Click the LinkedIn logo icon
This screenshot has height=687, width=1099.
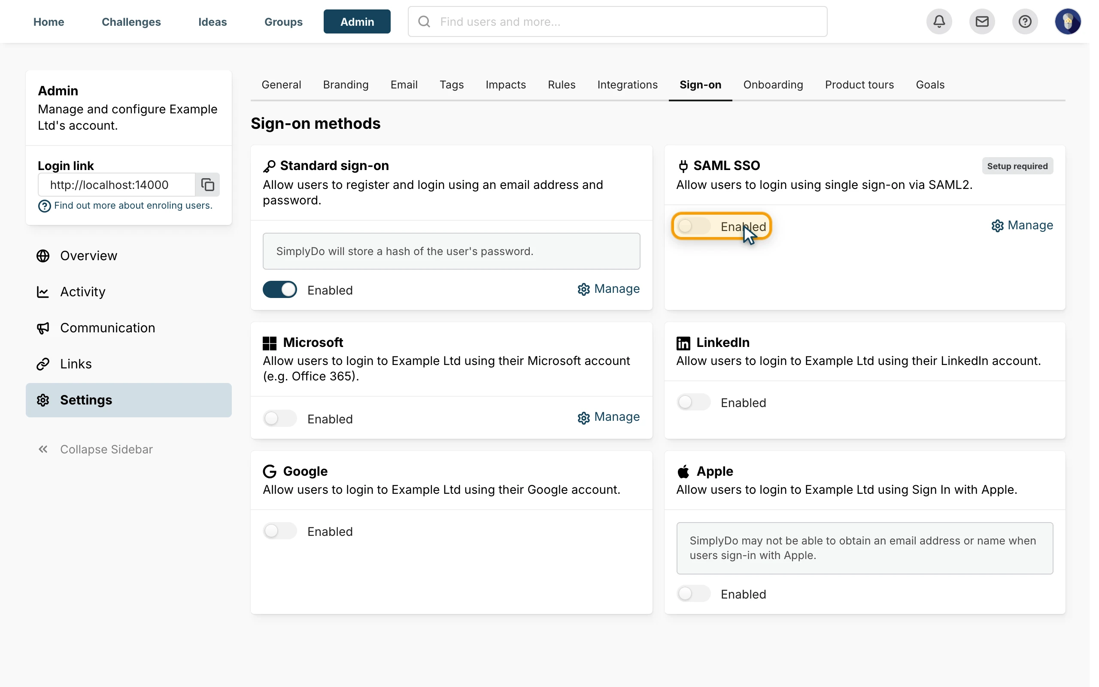683,343
